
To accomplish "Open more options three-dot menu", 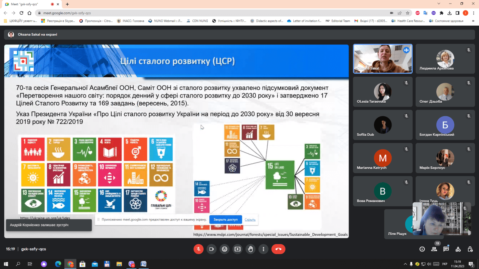I will coord(263,249).
